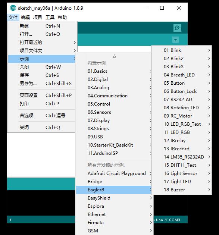
Task: Open 18 Buzzer example
Action: (x=182, y=190)
